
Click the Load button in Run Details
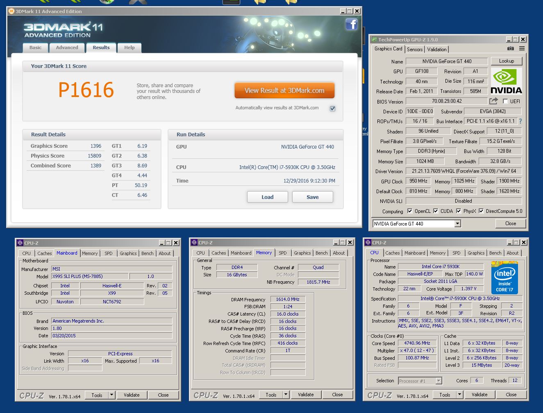click(268, 197)
